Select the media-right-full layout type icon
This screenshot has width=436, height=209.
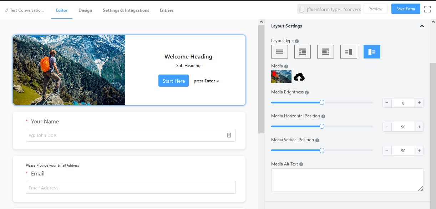tap(349, 52)
